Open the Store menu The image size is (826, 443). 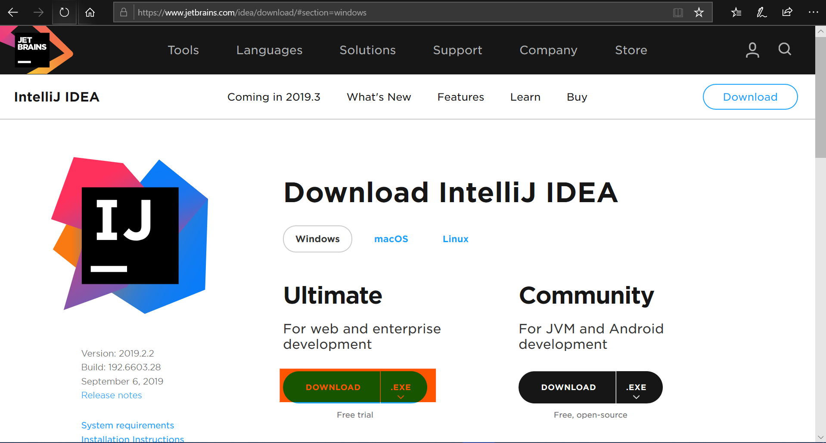pyautogui.click(x=631, y=50)
